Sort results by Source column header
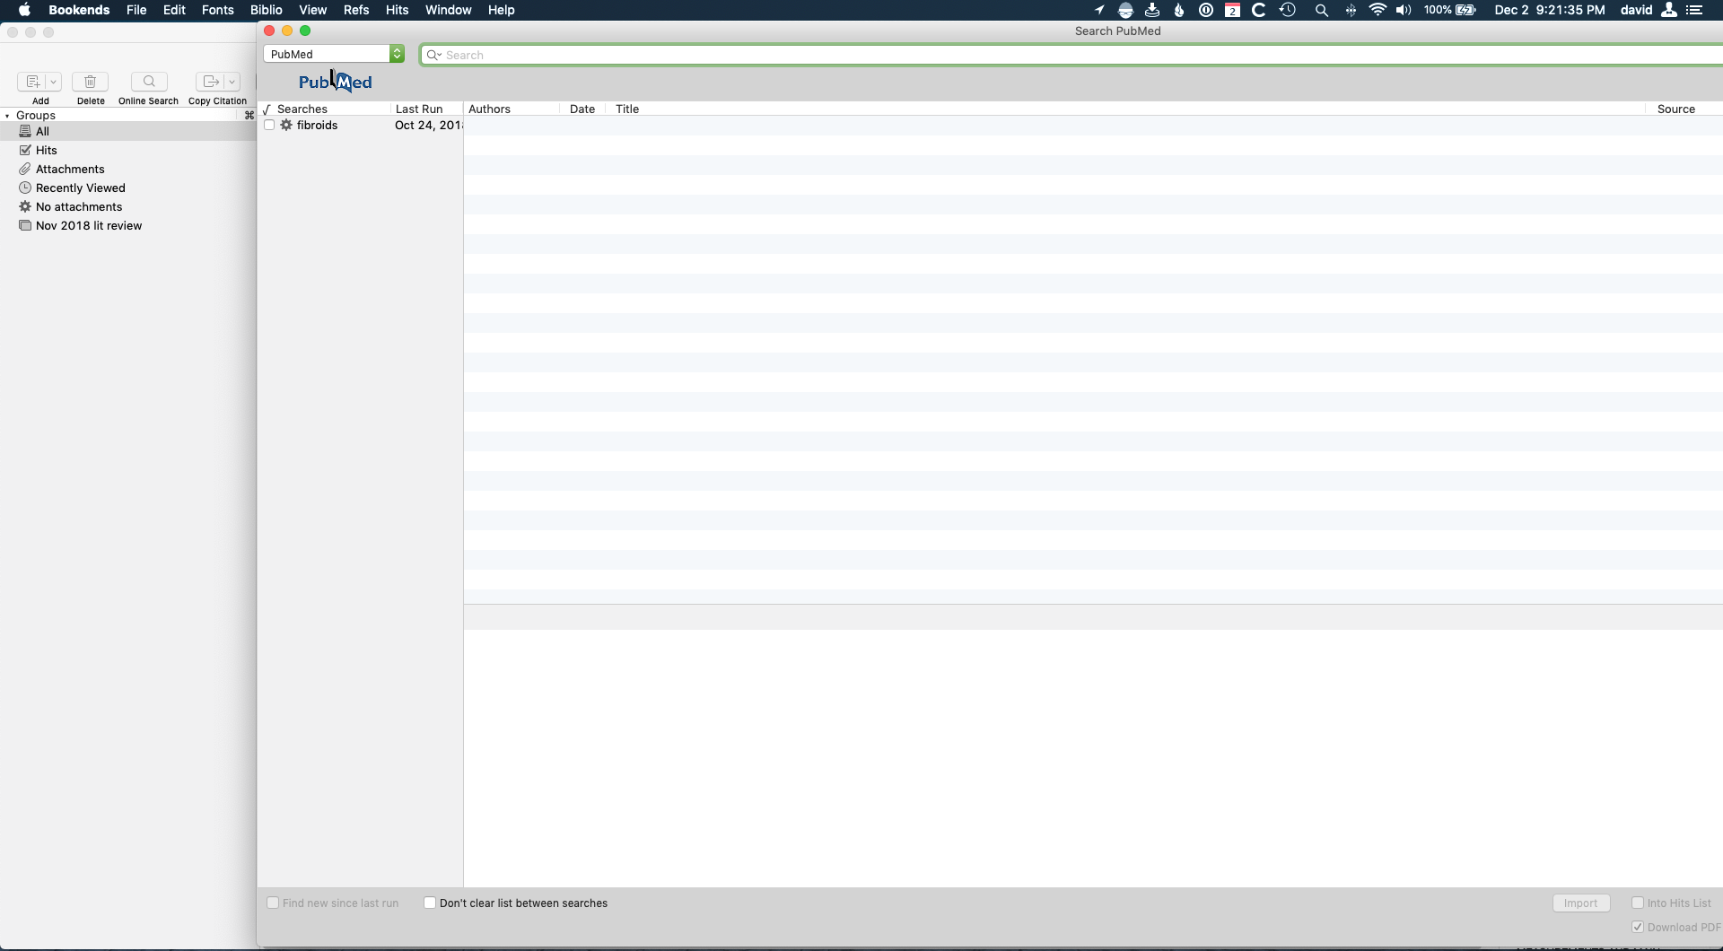This screenshot has width=1723, height=951. [1676, 109]
